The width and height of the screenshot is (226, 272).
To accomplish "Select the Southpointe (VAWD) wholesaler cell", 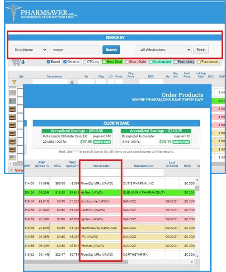I will click(x=101, y=201).
